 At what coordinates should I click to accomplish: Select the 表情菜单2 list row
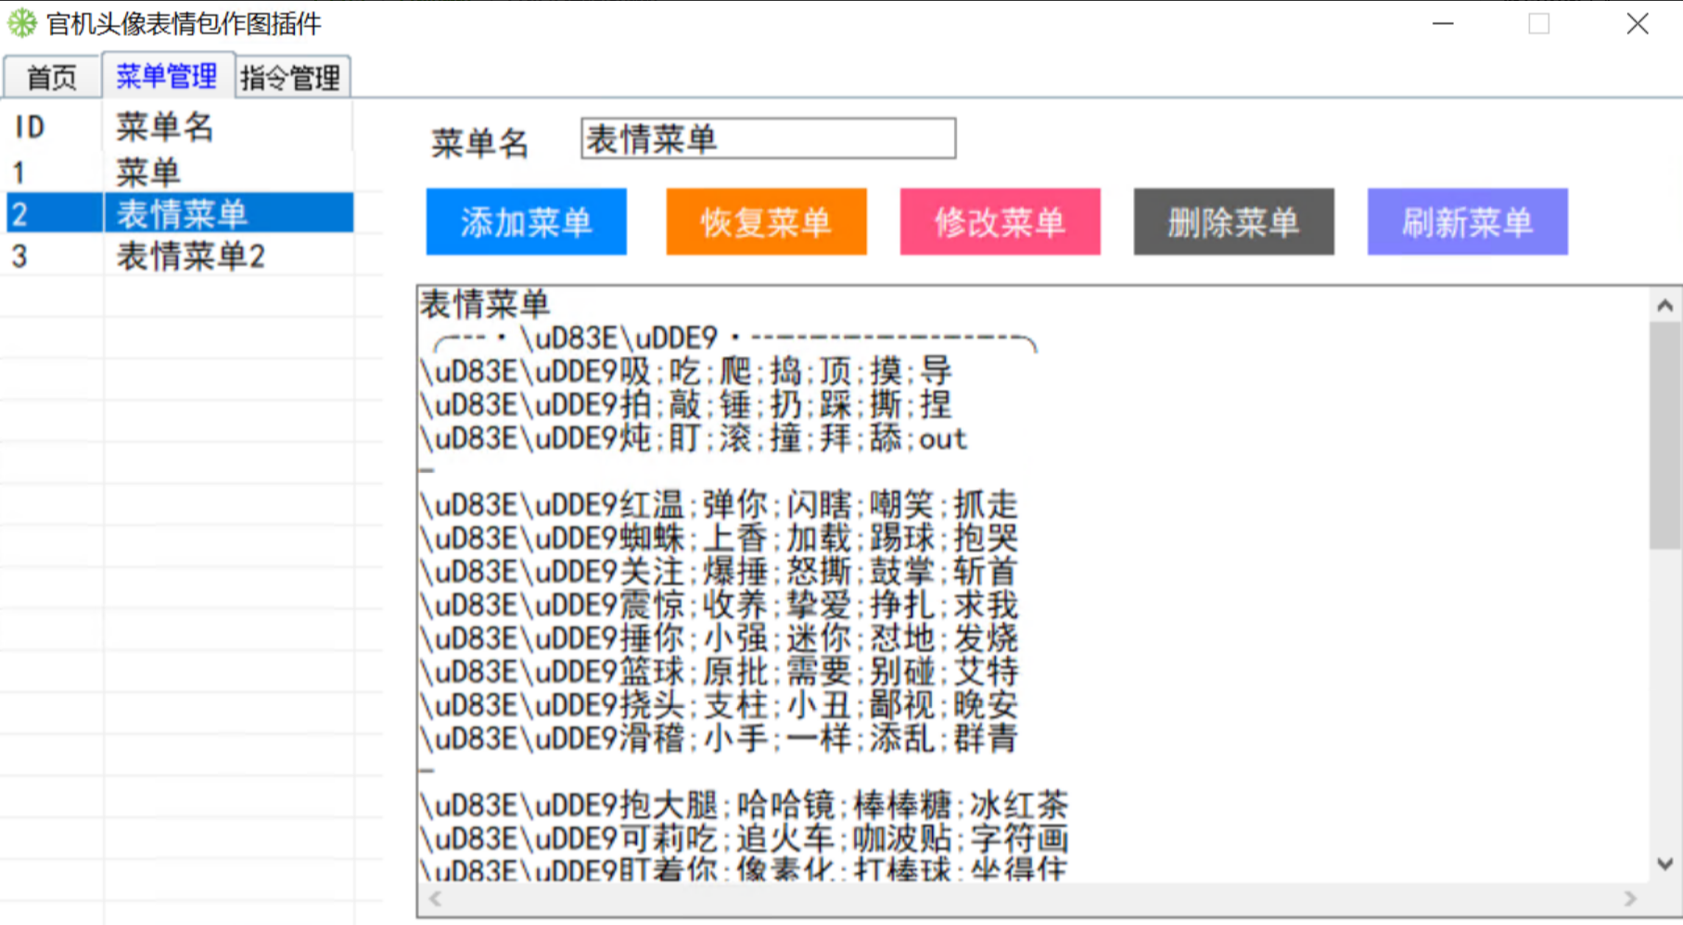[190, 256]
